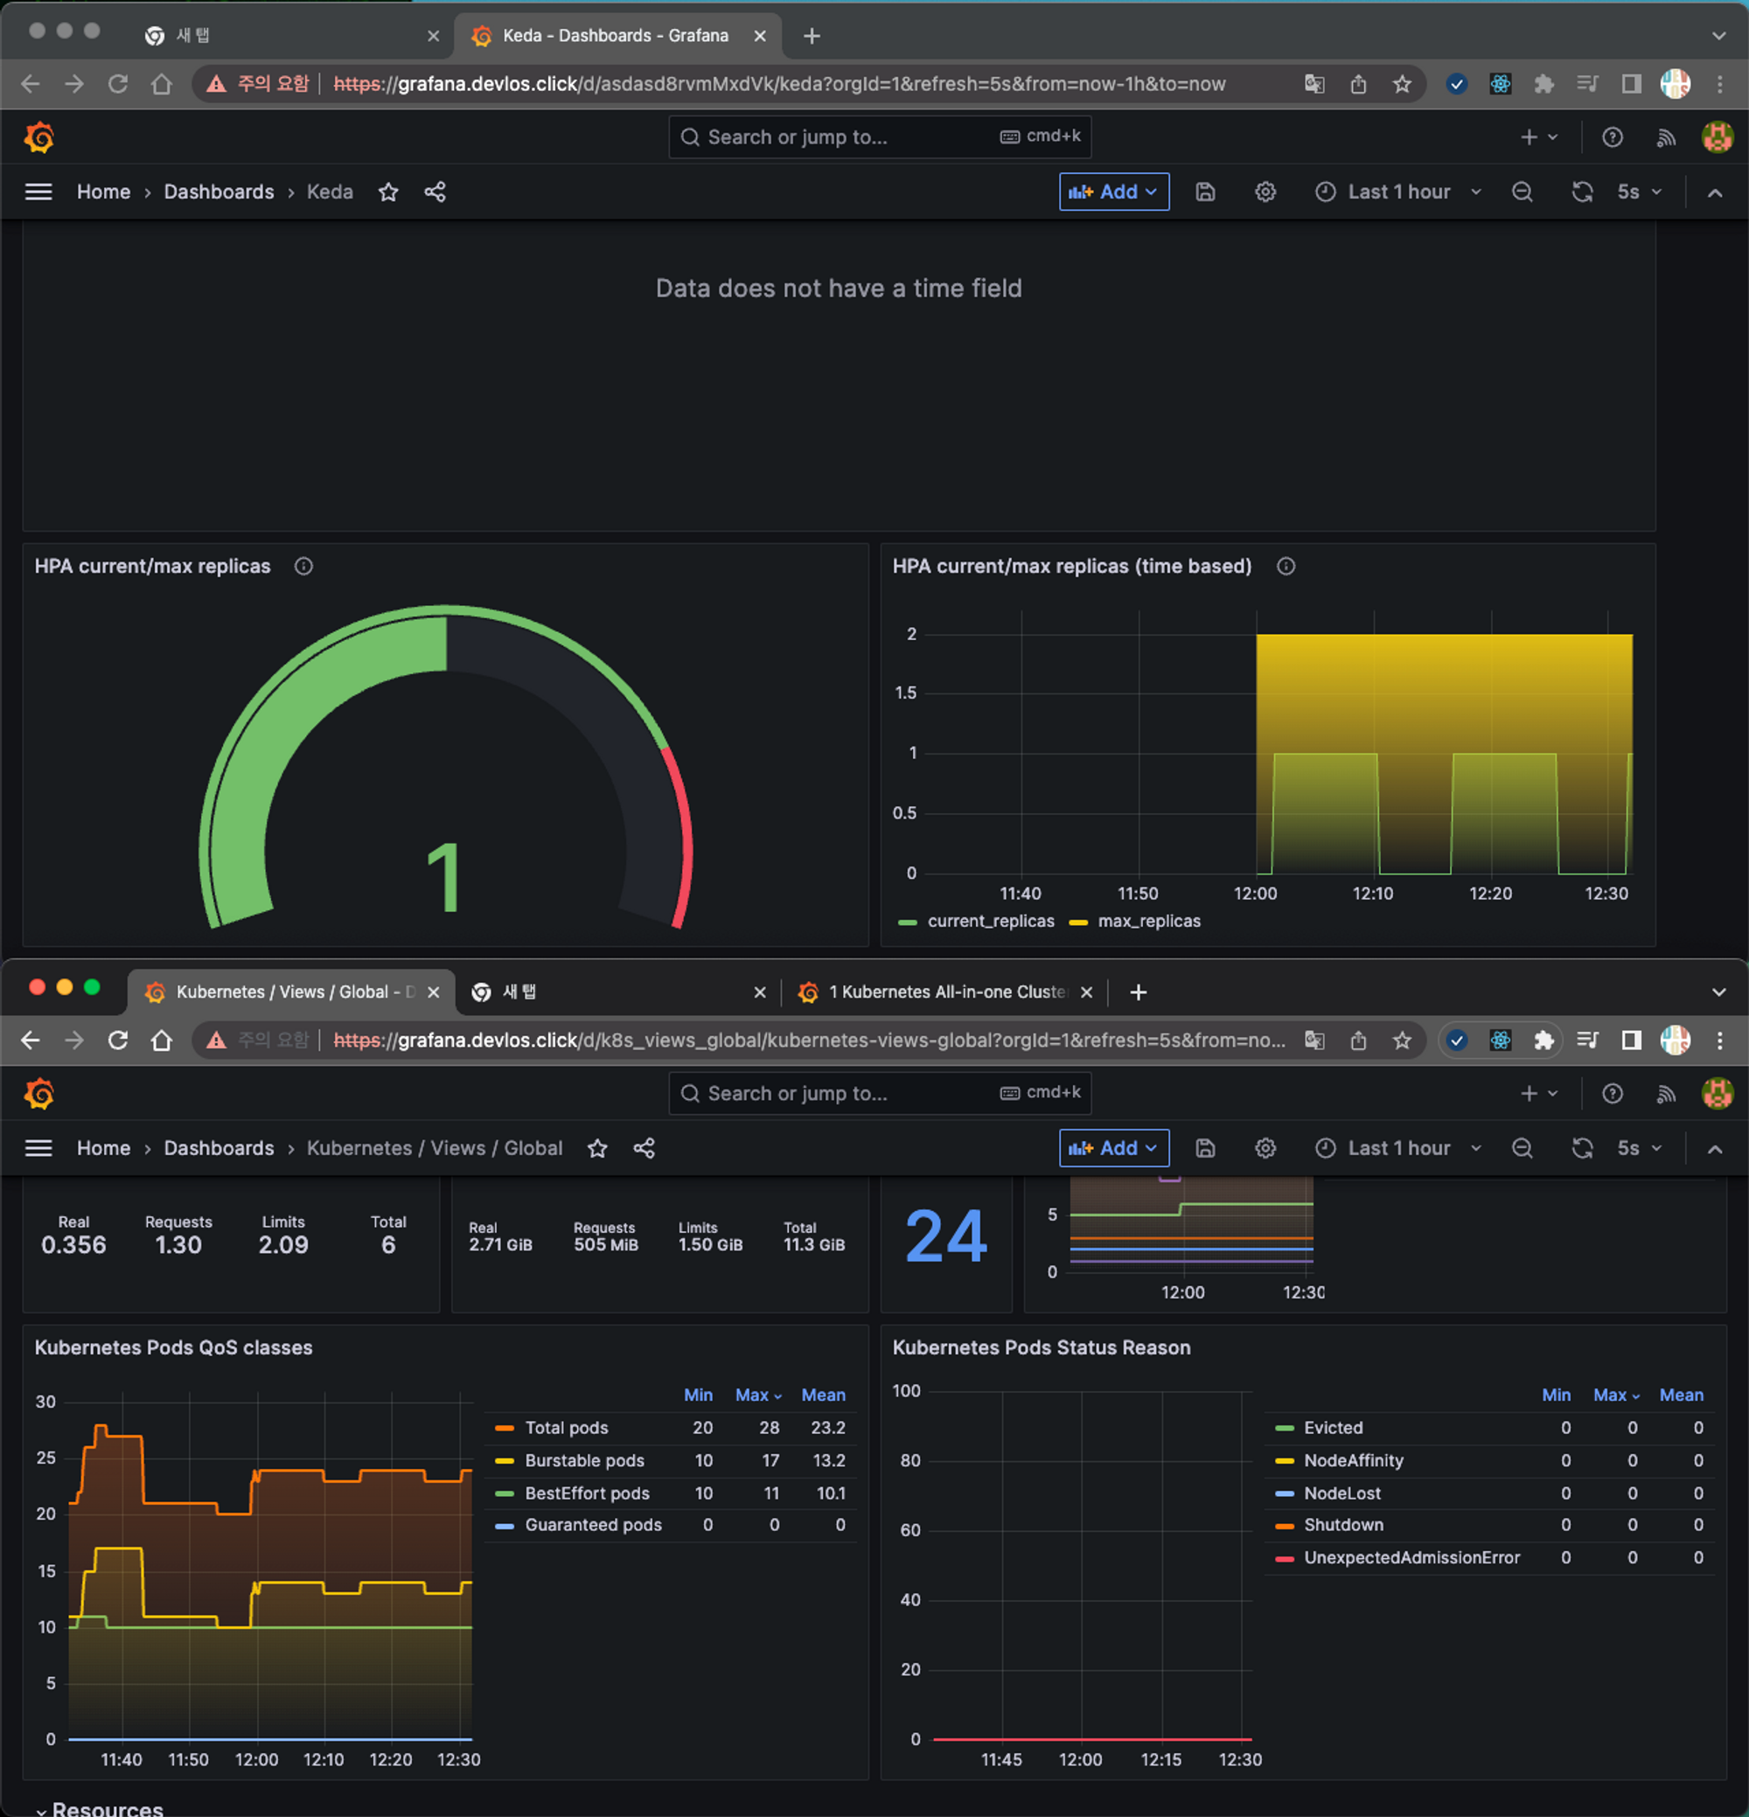Click the Dashboards breadcrumb in Keda window

tap(219, 191)
